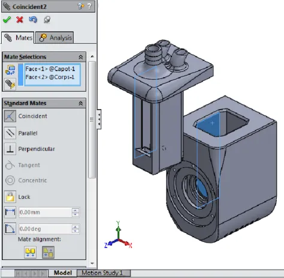Click the Perpendicular label text
Screen dimensions: 284x278
point(37,149)
